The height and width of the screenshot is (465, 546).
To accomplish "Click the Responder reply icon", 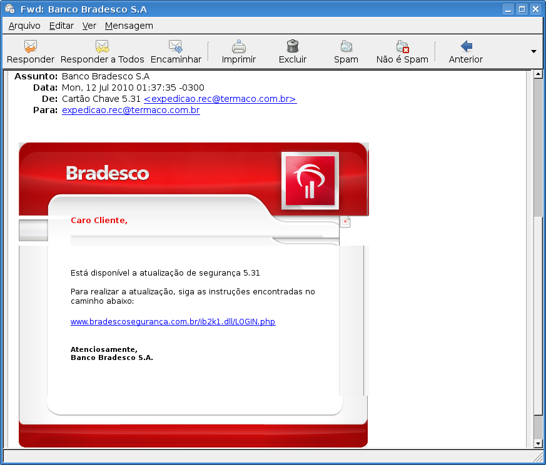I will click(30, 46).
